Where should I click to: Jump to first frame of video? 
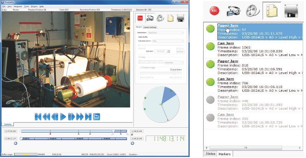pos(38,117)
